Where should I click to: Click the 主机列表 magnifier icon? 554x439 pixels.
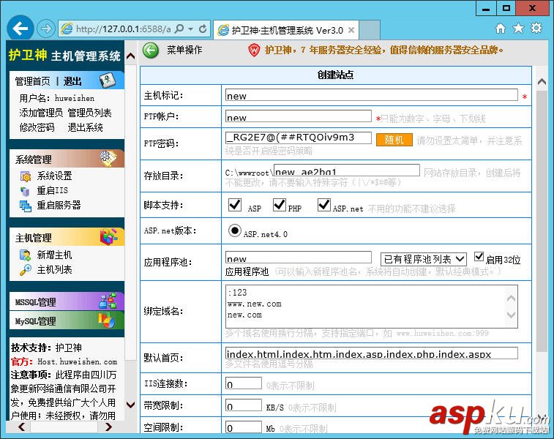(x=26, y=270)
